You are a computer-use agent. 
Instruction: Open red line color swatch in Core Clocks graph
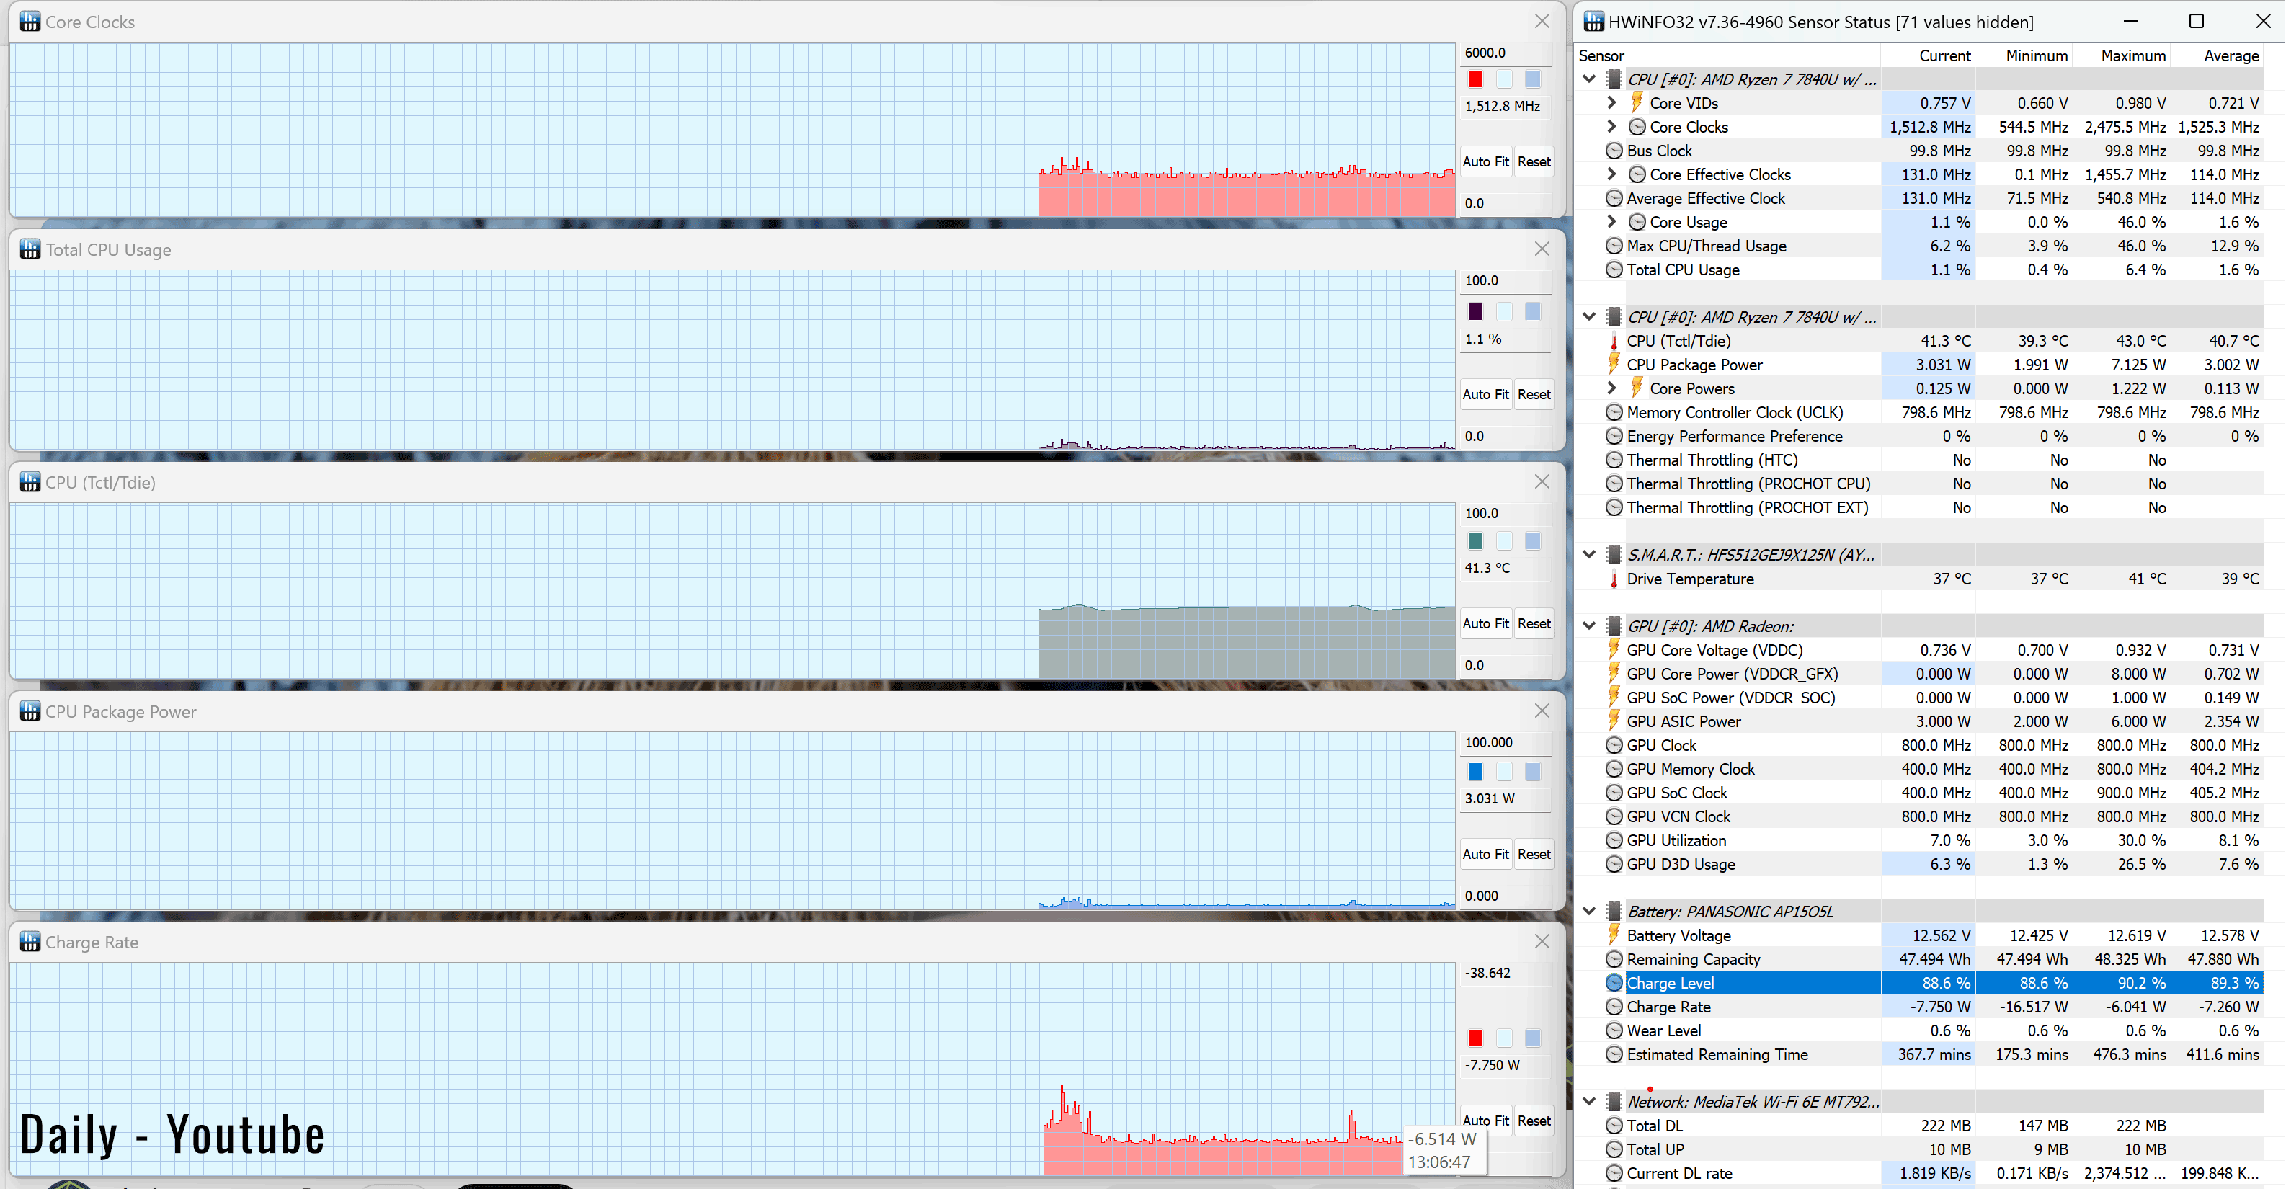tap(1475, 79)
